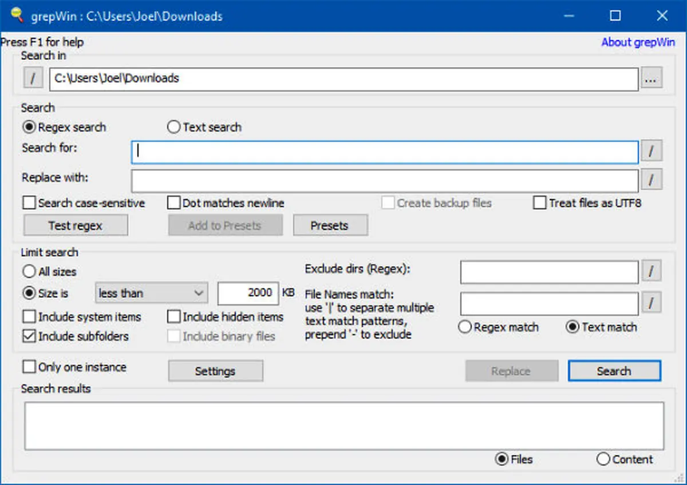
Task: Open the Presets list
Action: (330, 225)
